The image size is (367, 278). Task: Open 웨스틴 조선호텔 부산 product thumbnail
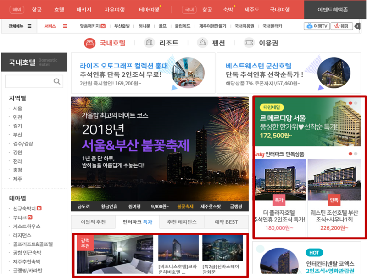(x=334, y=180)
